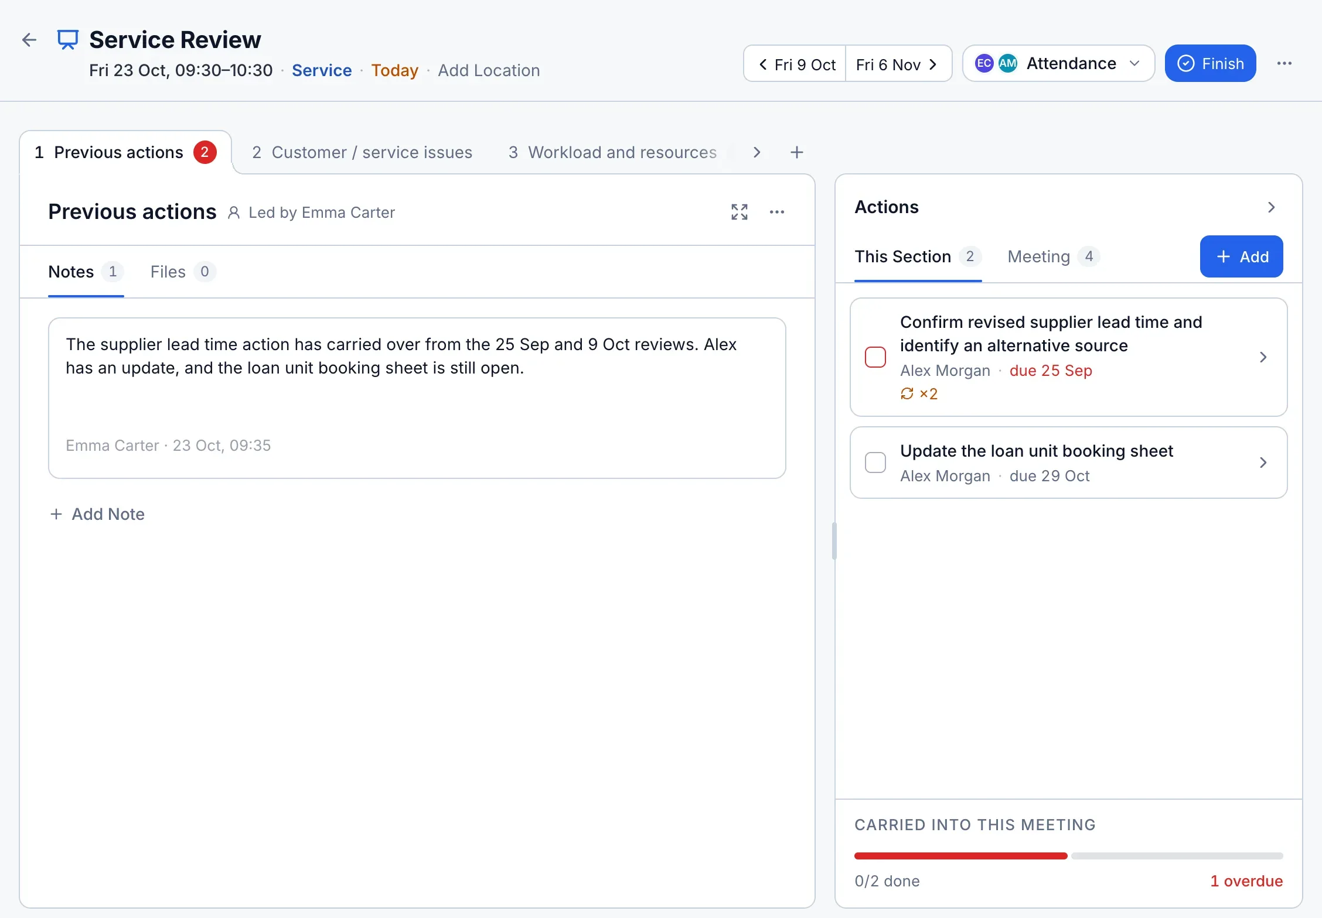Click the Add action button
Image resolution: width=1322 pixels, height=918 pixels.
[1241, 256]
